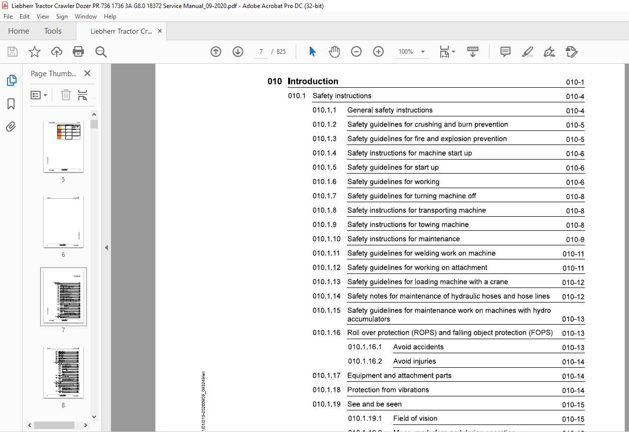Click thumbnail panel scroll down arrow

(x=94, y=416)
